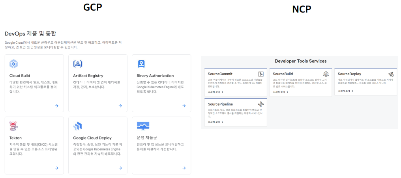This screenshot has width=401, height=178.
Task: Click the DevOps 제품 및 통합 heading
Action: 30,33
